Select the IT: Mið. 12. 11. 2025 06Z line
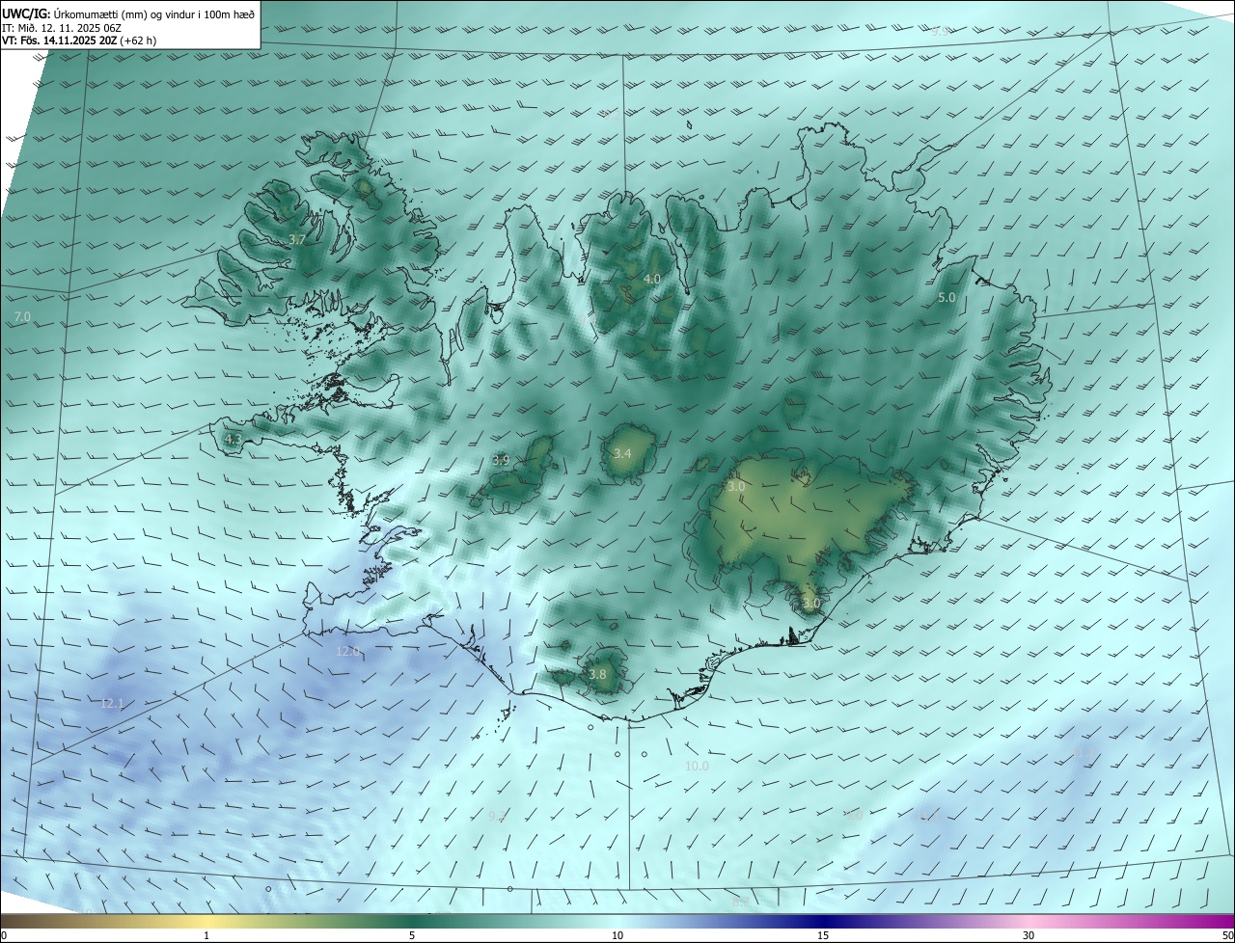Viewport: 1235px width, 943px height. (62, 28)
